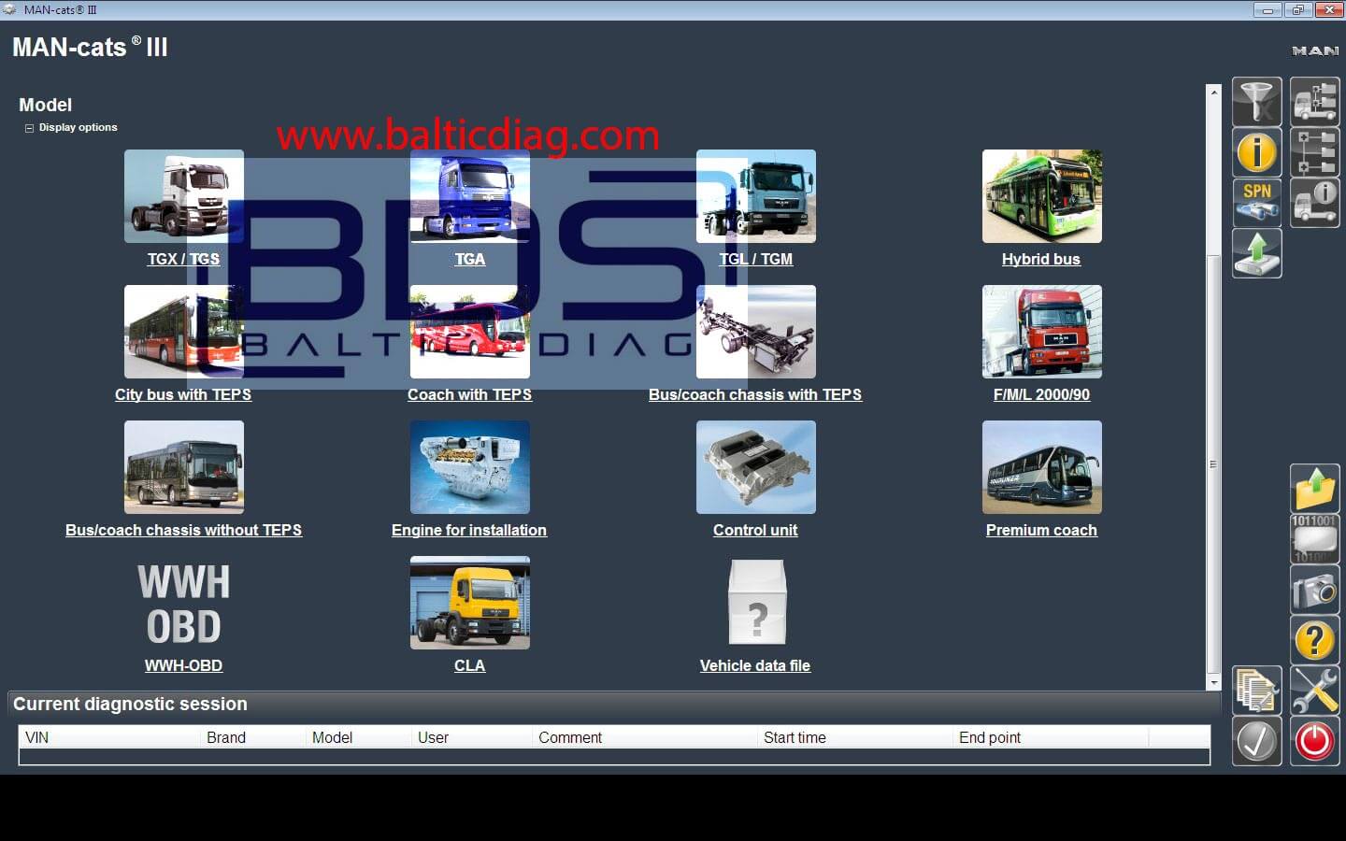Image resolution: width=1346 pixels, height=841 pixels.
Task: Open the SPN search binoculars icon
Action: (1256, 203)
